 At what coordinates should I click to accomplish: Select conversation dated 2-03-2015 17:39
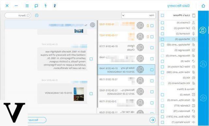coord(127,103)
